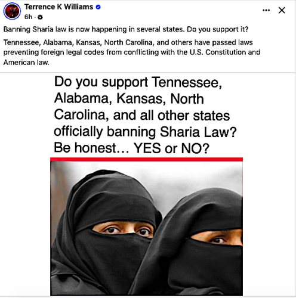This screenshot has width=296, height=298.
Task: Close the post with the X icon
Action: [x=282, y=10]
